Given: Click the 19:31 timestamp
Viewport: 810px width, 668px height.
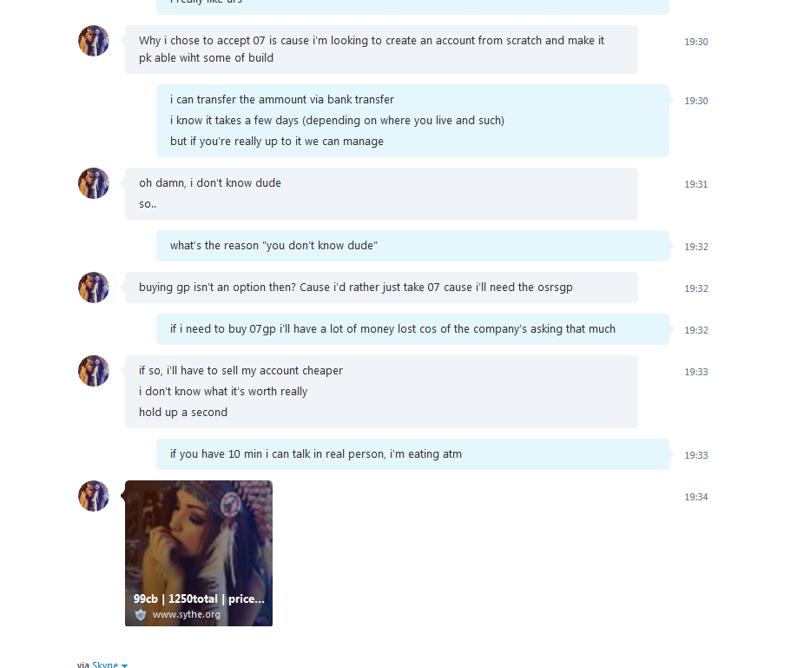Looking at the screenshot, I should [695, 184].
